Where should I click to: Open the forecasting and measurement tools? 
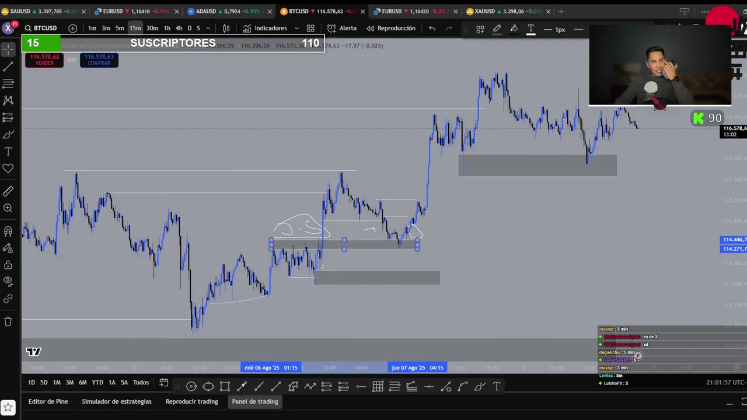(x=8, y=117)
